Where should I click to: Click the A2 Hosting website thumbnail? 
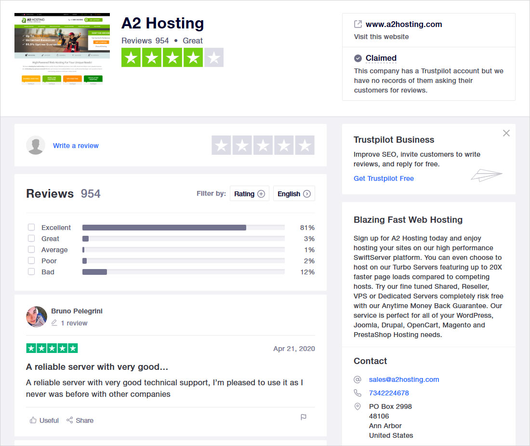pos(62,49)
